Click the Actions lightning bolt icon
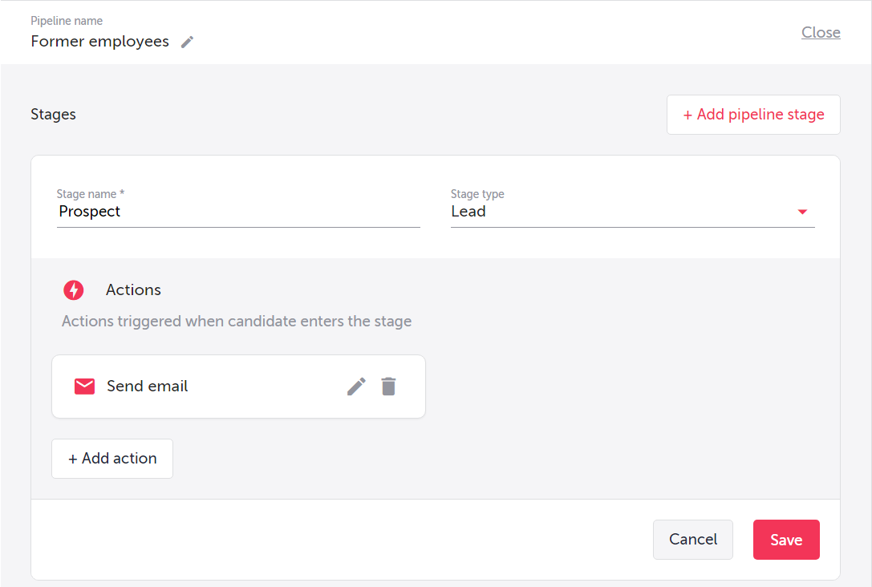 (x=74, y=290)
